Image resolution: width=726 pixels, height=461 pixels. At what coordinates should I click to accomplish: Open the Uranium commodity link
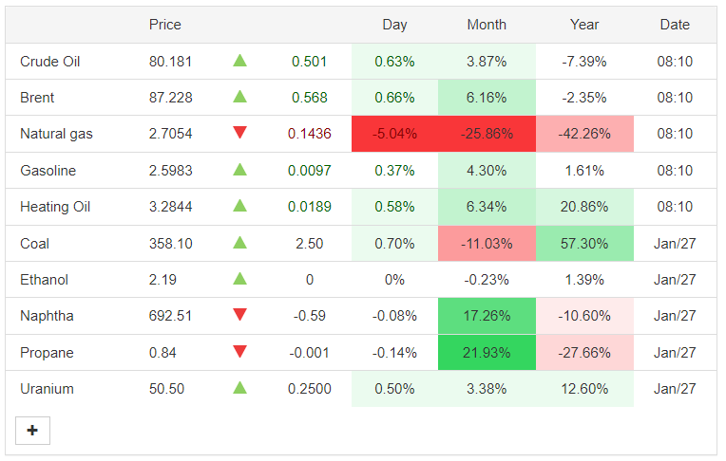click(x=47, y=389)
